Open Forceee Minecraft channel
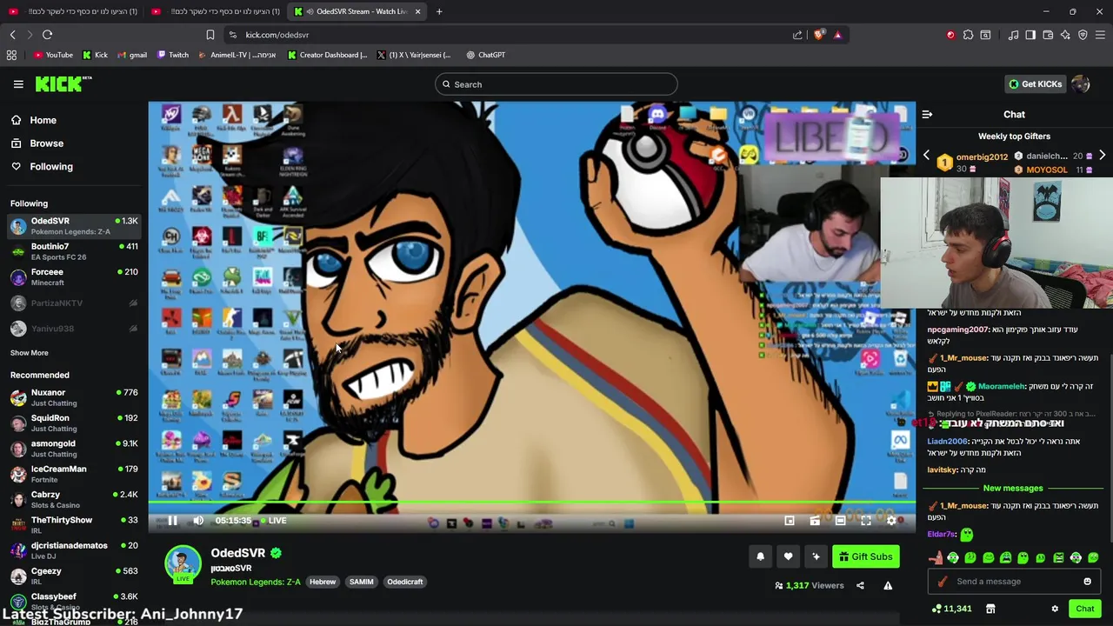 [x=74, y=277]
